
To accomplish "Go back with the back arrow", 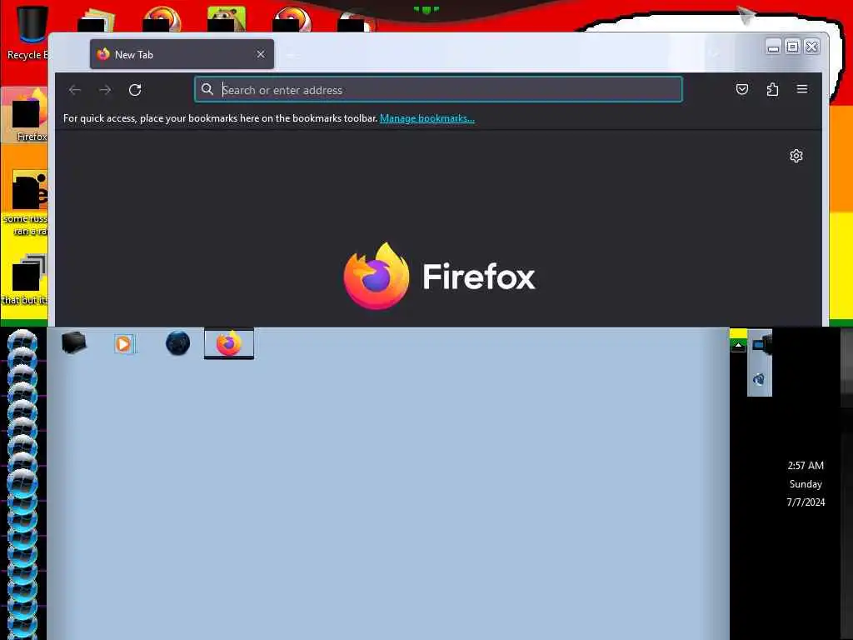I will (75, 90).
